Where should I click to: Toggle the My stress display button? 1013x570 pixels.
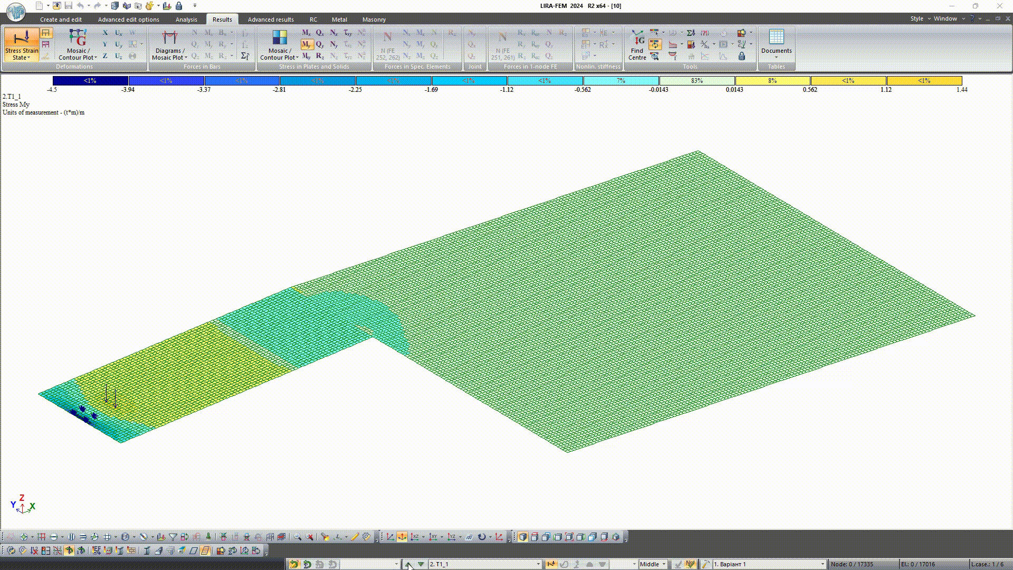click(306, 44)
